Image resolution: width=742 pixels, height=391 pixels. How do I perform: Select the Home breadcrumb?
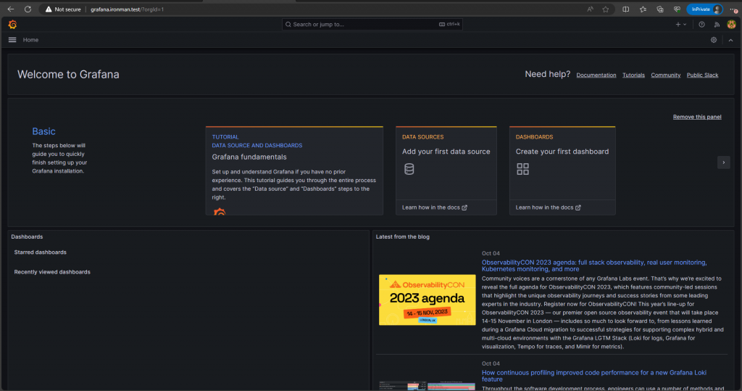(x=30, y=40)
